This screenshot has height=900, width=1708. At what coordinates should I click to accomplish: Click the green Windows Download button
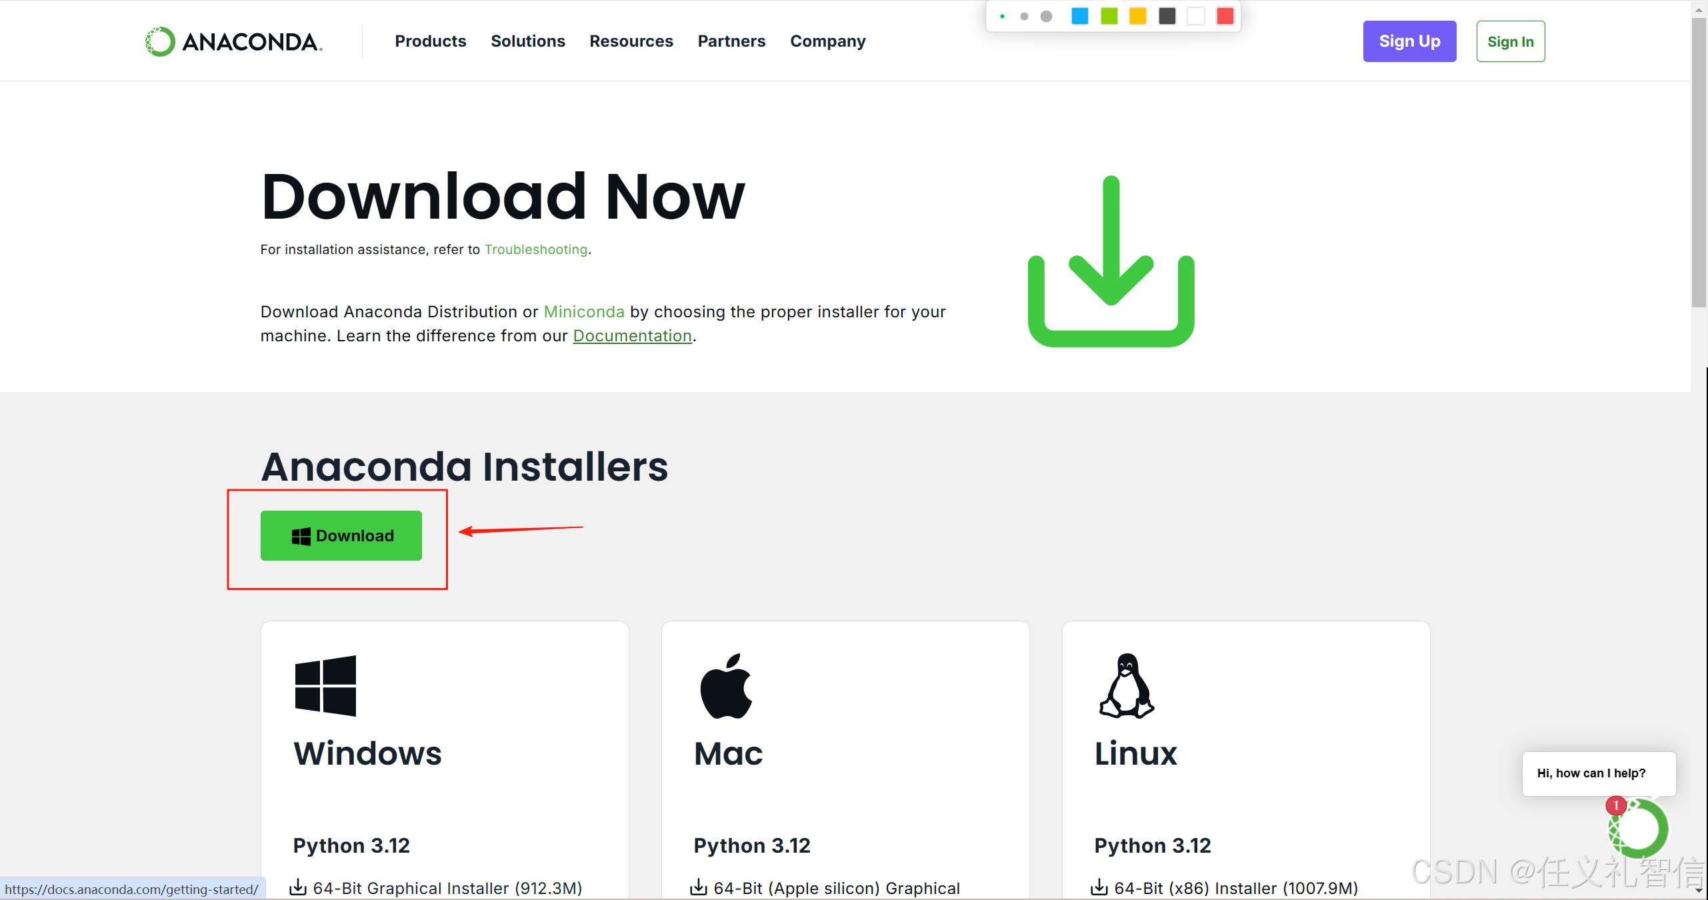click(x=341, y=535)
